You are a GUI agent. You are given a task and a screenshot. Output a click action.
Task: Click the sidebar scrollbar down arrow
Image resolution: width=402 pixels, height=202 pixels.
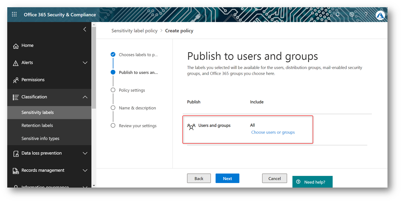pyautogui.click(x=94, y=185)
